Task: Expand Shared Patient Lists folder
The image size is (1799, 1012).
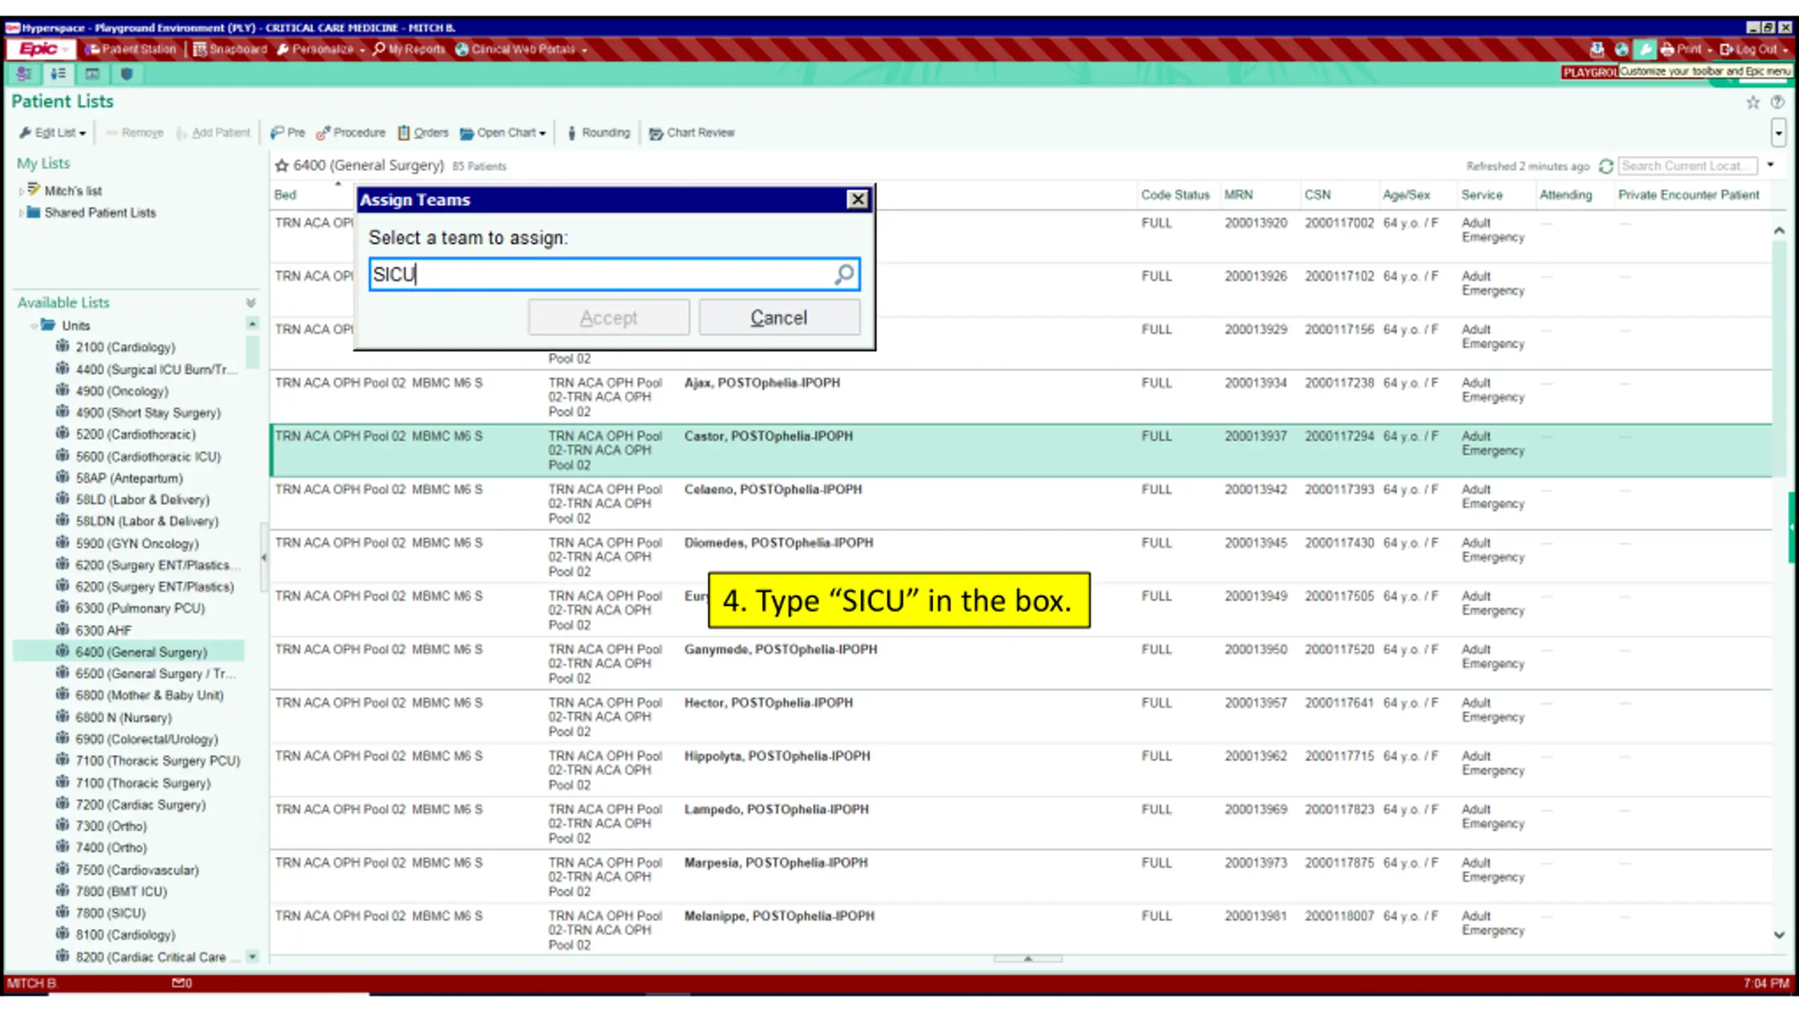Action: click(21, 213)
